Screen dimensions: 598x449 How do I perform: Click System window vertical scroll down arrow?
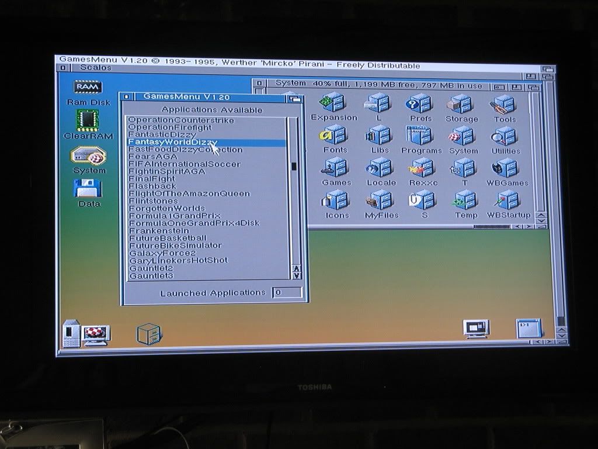point(541,220)
